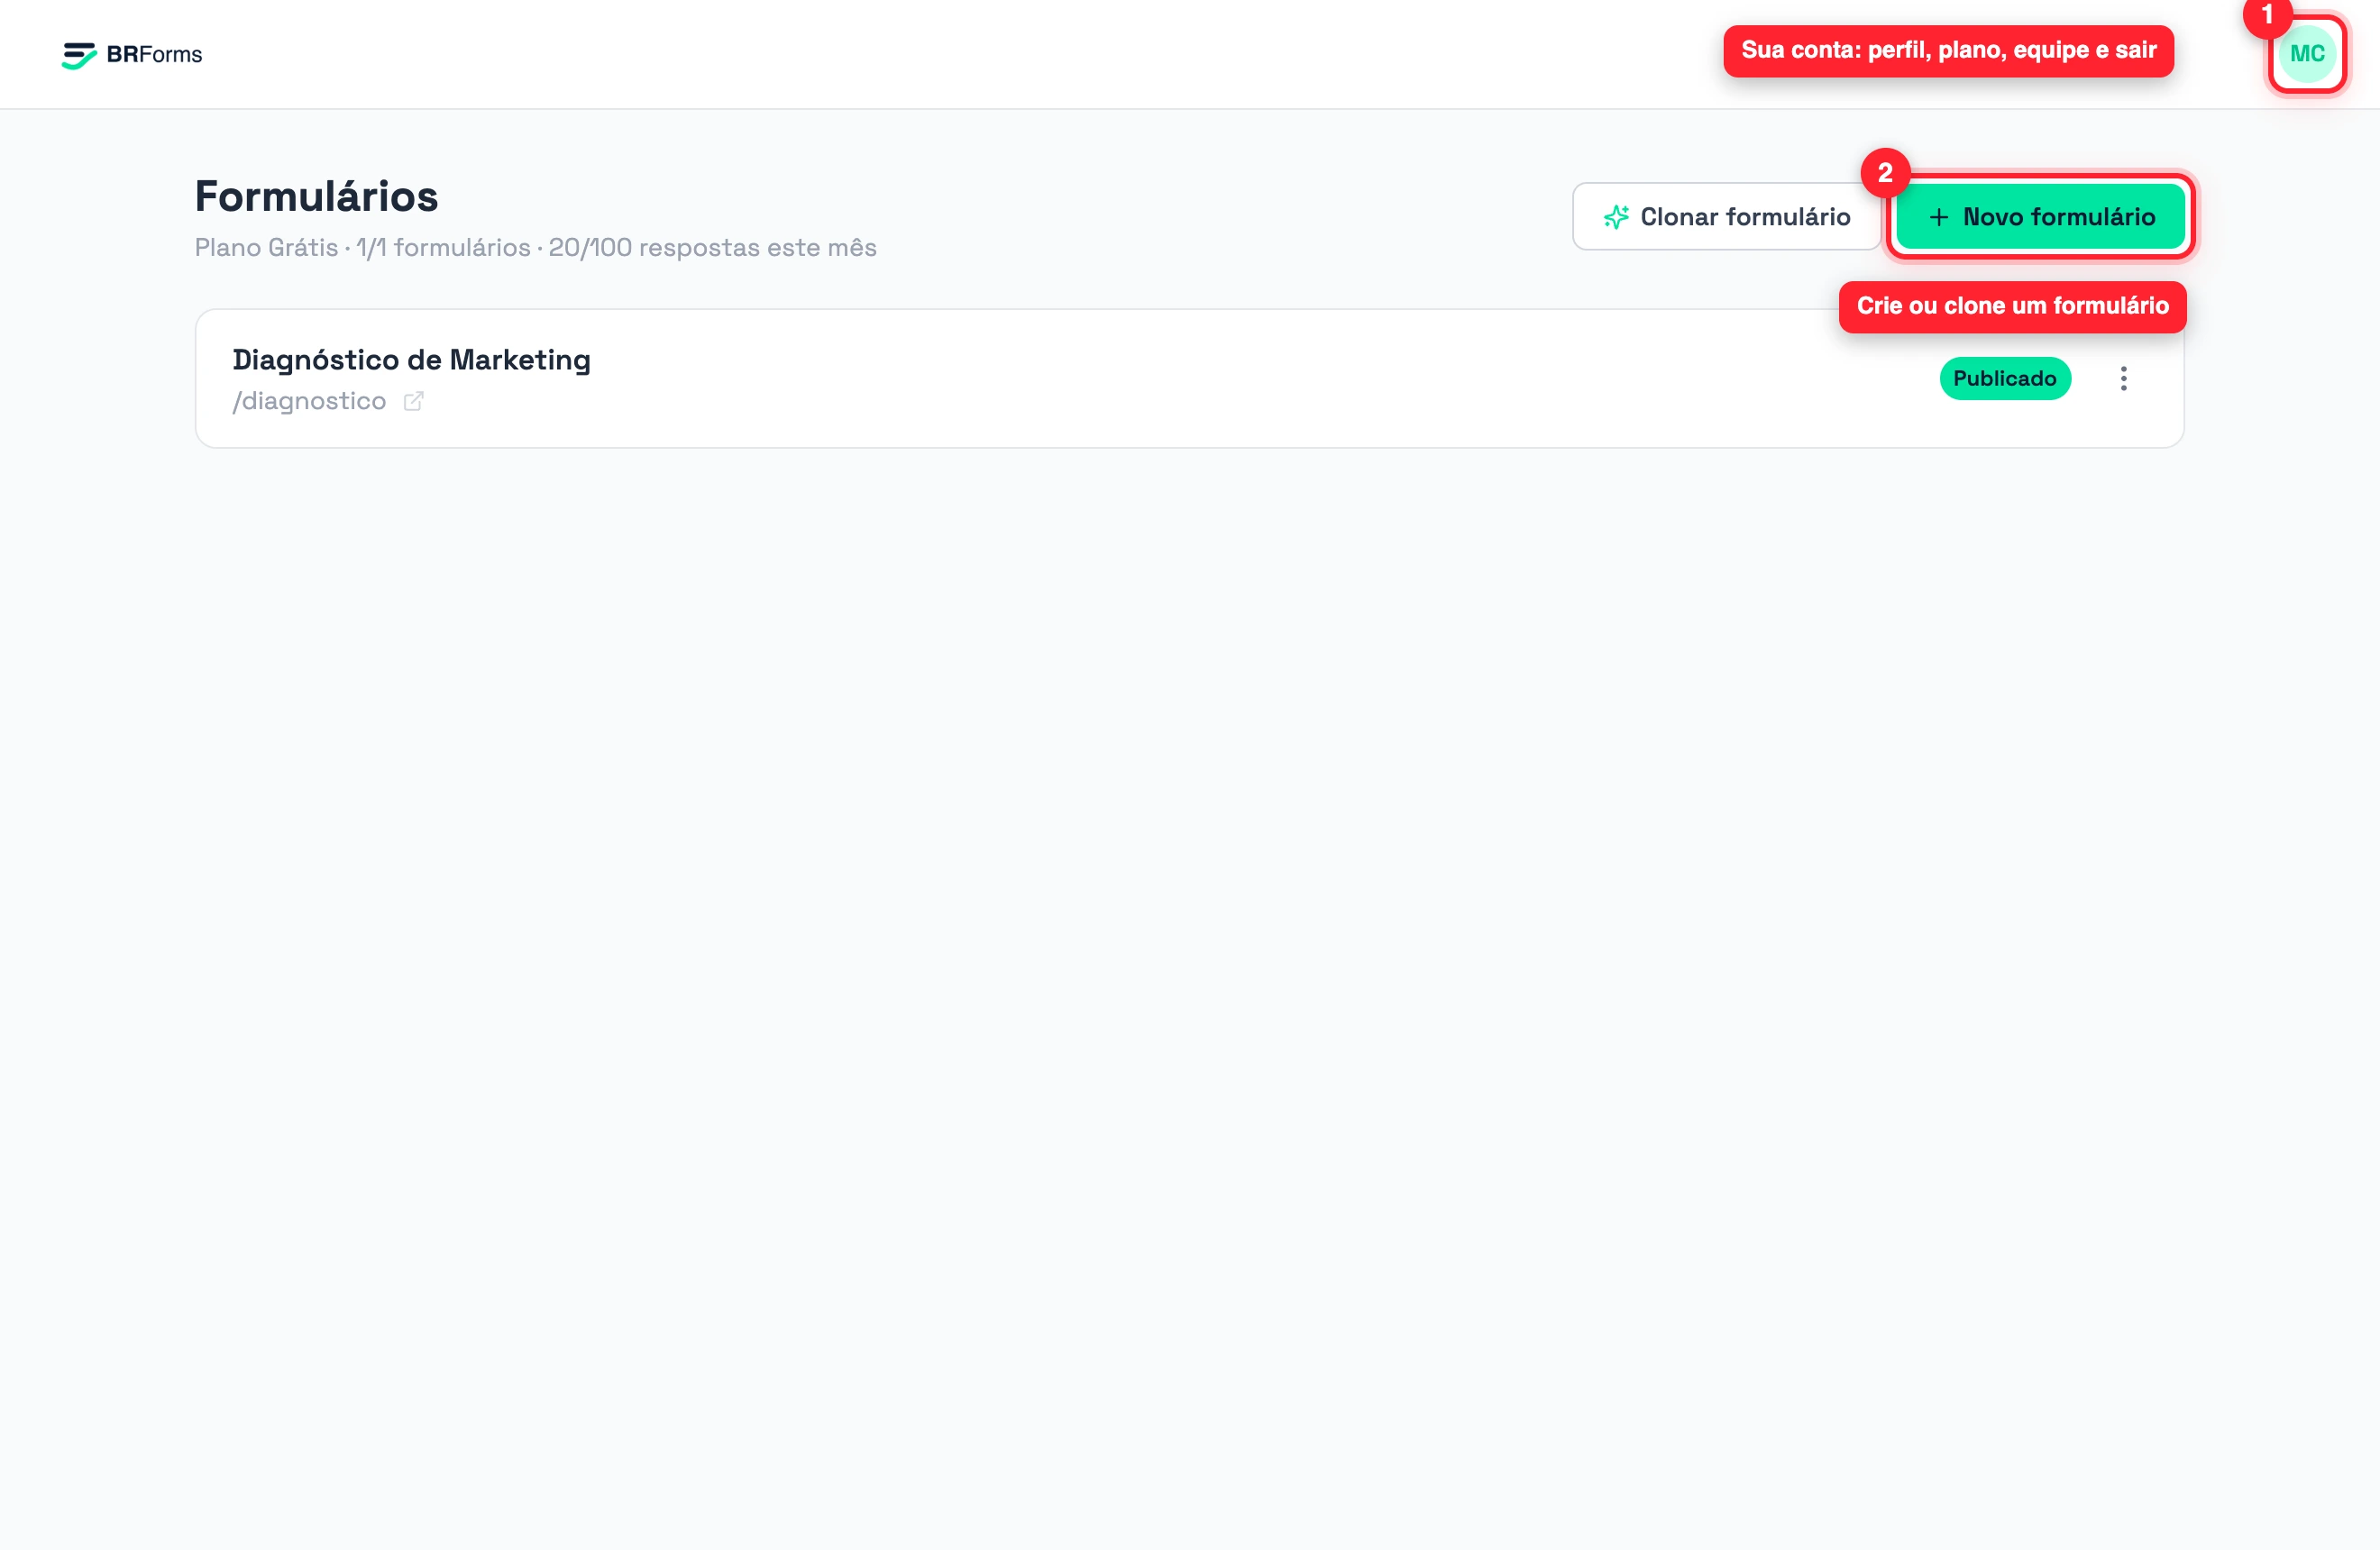2380x1550 pixels.
Task: Click the 'Sua conta: perfil, plano, equipe e sair' tooltip
Action: pos(1948,51)
